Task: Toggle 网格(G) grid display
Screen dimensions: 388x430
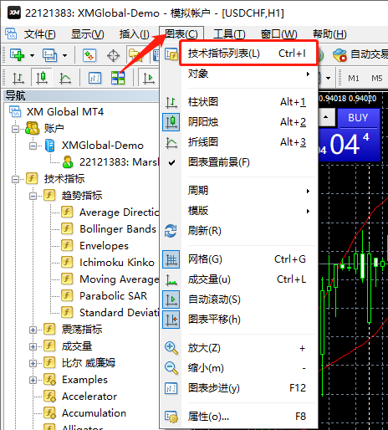Action: tap(239, 259)
